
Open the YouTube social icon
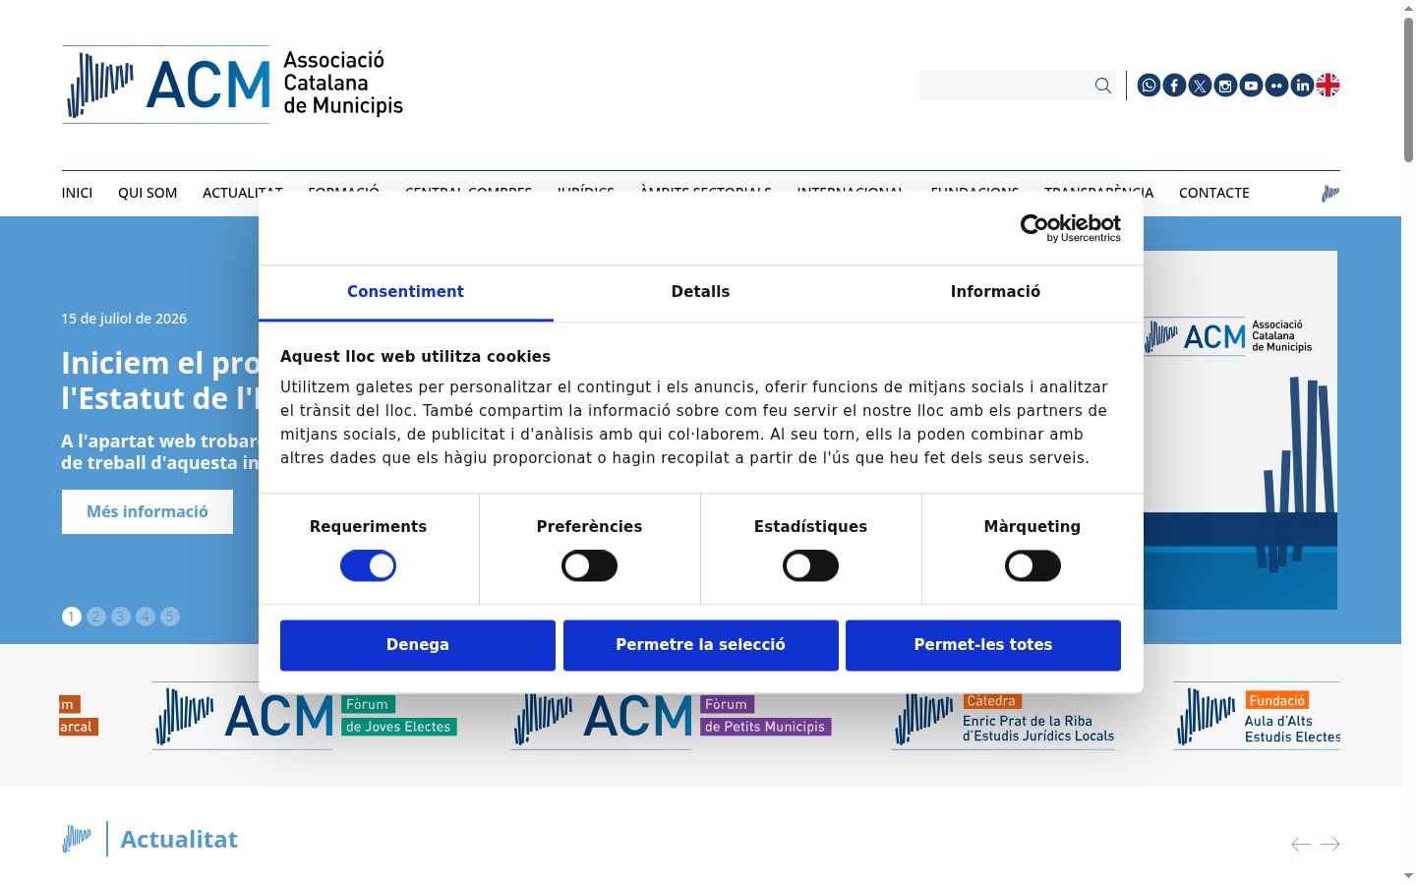1251,86
